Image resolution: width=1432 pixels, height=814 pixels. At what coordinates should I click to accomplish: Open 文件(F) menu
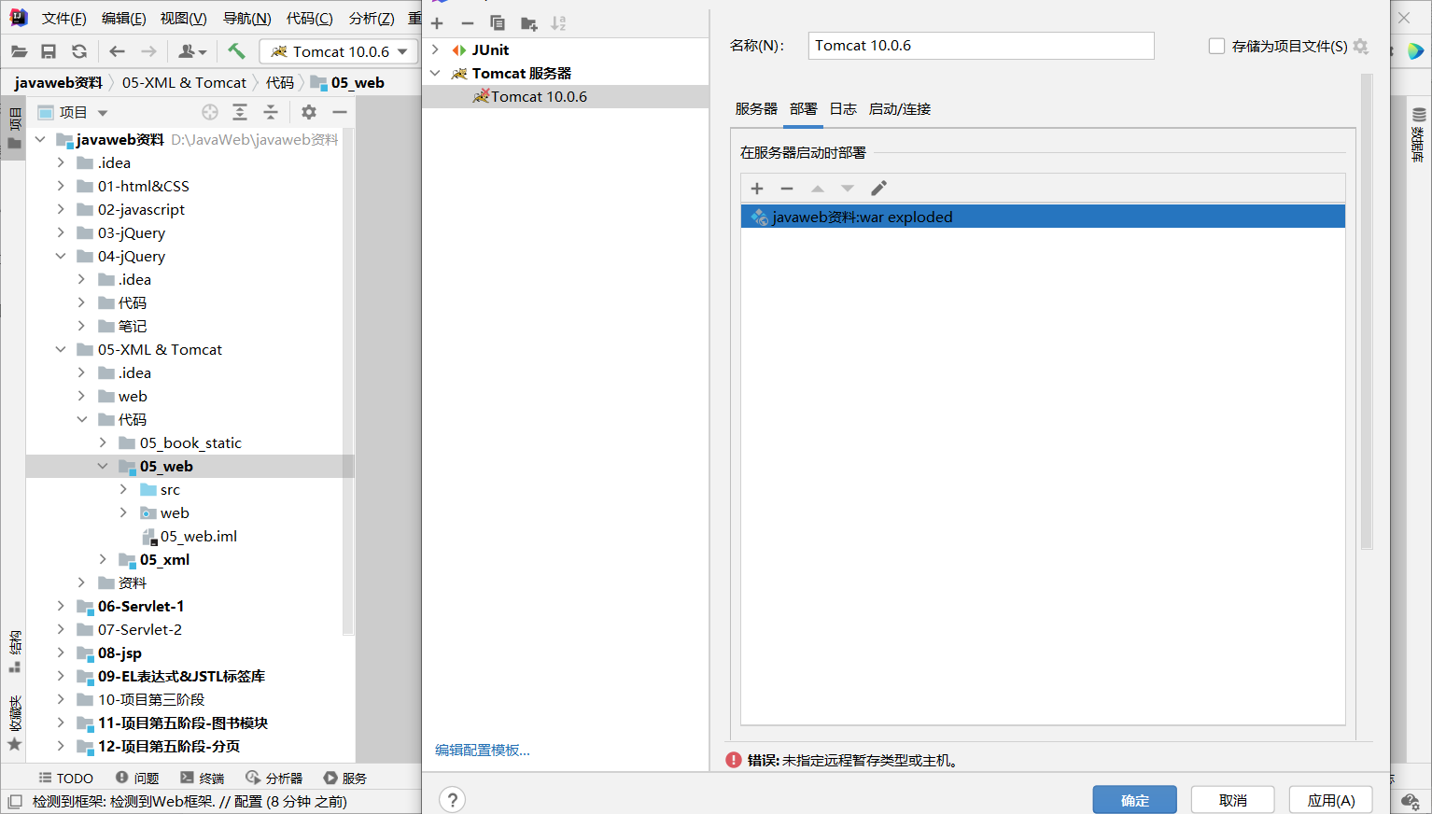tap(64, 19)
